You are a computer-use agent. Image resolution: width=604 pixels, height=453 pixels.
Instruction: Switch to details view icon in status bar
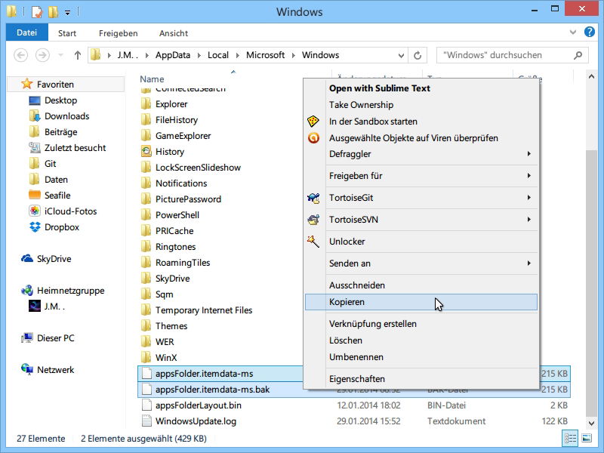[x=570, y=438]
